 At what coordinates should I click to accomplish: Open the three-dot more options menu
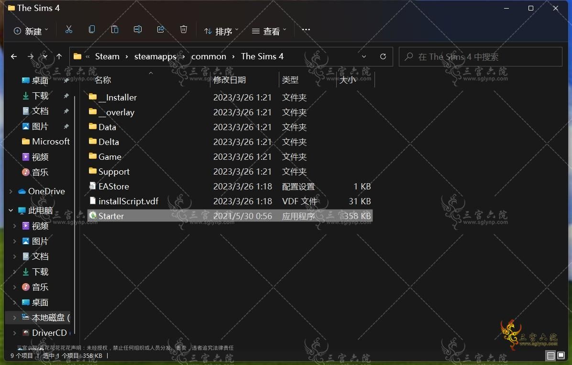click(x=306, y=30)
